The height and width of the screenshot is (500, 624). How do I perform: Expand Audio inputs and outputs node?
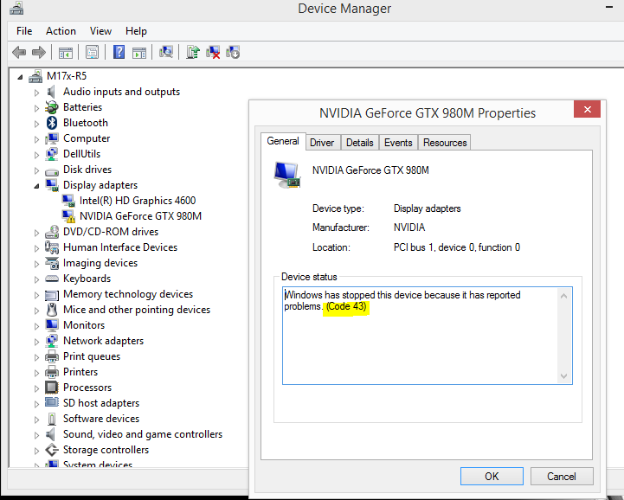(x=36, y=93)
